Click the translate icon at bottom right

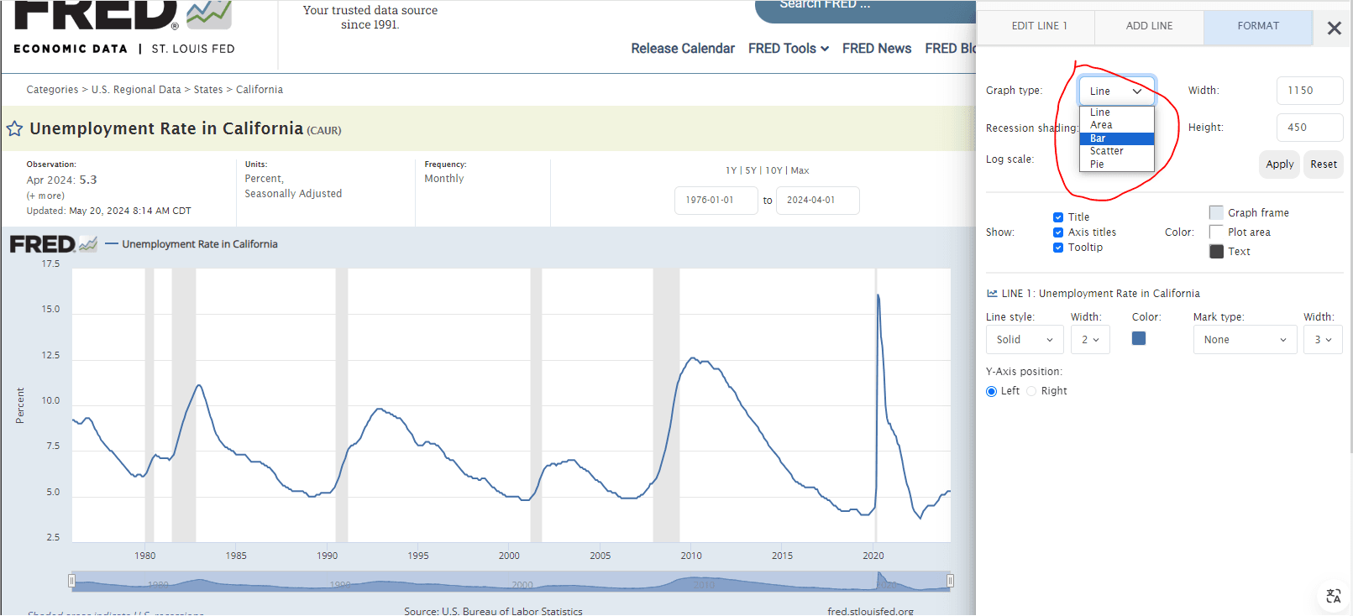click(x=1333, y=596)
